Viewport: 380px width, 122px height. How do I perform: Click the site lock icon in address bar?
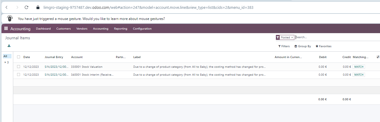coord(37,7)
